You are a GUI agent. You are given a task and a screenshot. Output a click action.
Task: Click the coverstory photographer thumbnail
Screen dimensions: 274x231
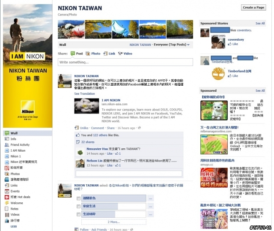pos(218,42)
